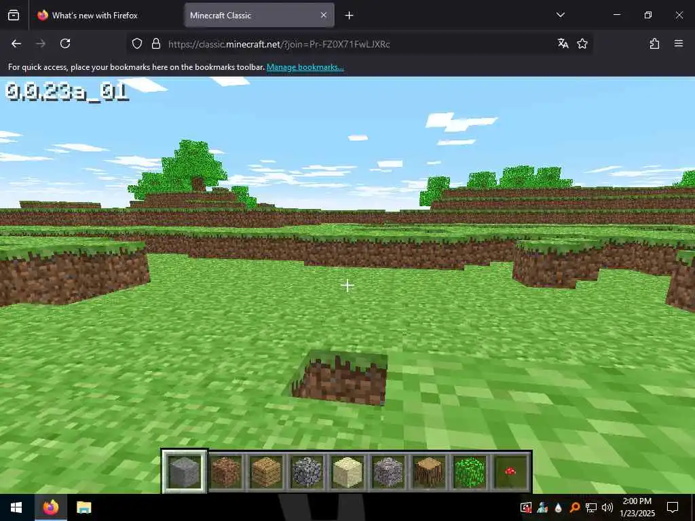This screenshot has width=695, height=521.
Task: Click the taskbar clock showing 2:00 PM
Action: (x=637, y=507)
